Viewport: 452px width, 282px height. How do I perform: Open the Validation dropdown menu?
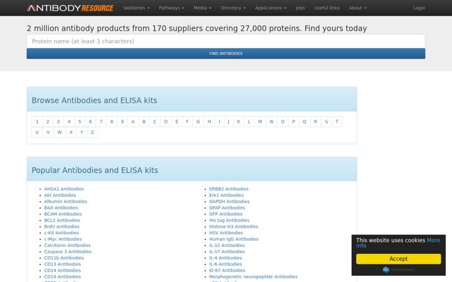(136, 8)
